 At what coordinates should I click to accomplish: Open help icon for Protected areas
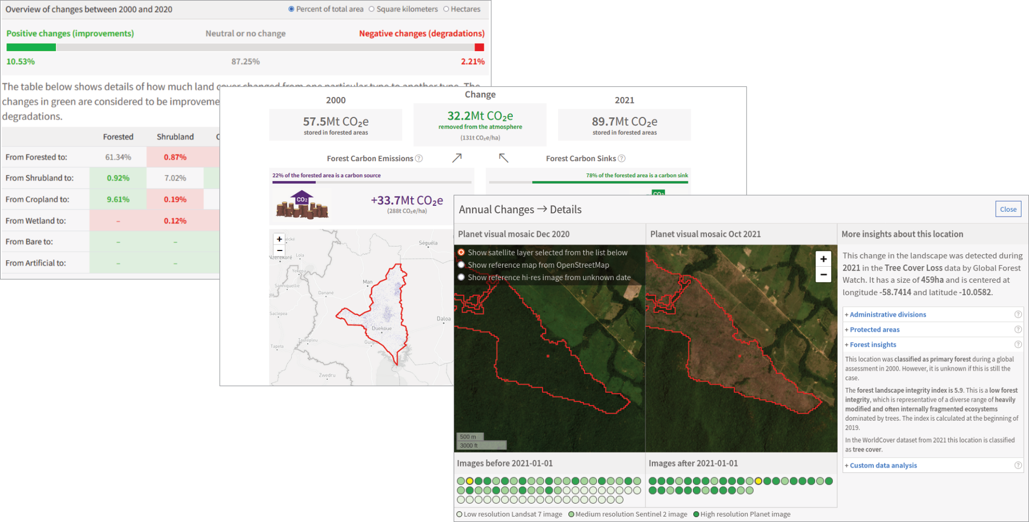pos(1018,330)
